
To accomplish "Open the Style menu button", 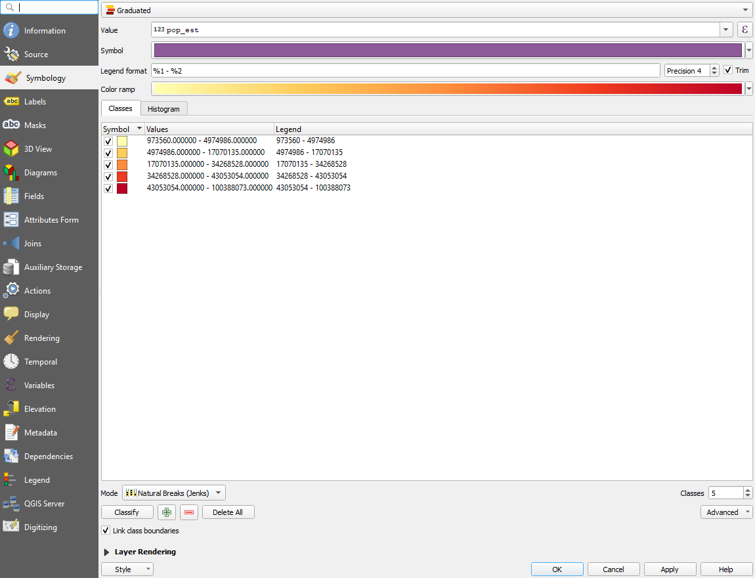I will click(127, 569).
